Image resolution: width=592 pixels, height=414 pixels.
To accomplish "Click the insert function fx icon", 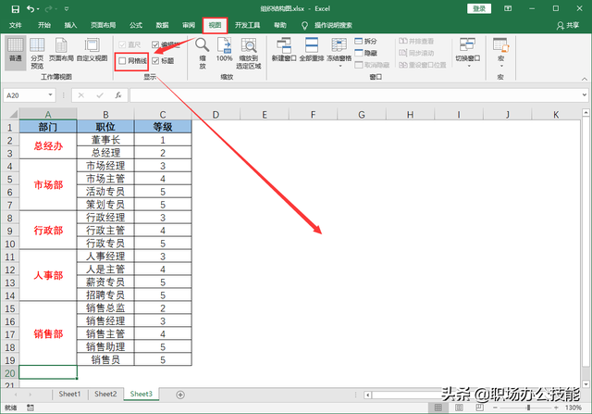I will coord(118,95).
